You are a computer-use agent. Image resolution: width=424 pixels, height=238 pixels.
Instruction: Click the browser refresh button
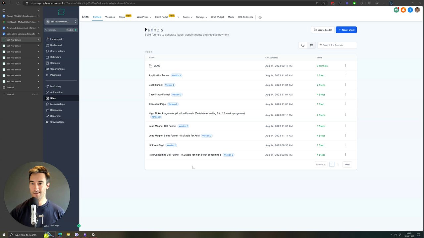pos(18,3)
